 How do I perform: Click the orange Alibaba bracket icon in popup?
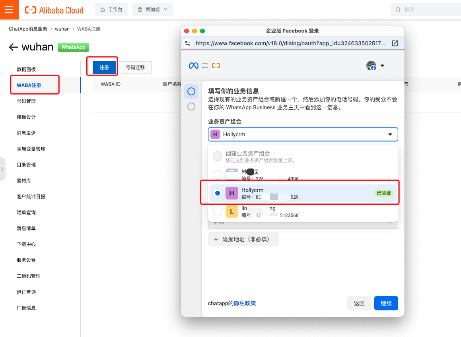(x=216, y=66)
